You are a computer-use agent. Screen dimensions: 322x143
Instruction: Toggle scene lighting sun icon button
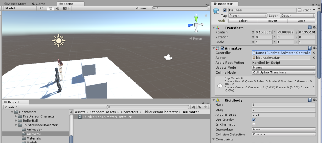click(50, 8)
